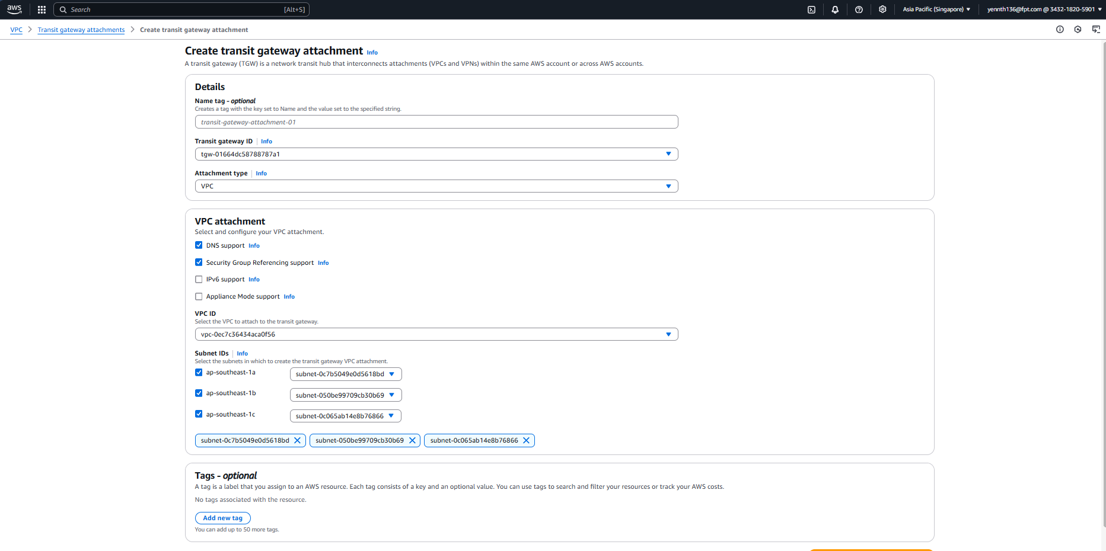Click the Add new tag button
This screenshot has width=1106, height=551.
(x=222, y=518)
